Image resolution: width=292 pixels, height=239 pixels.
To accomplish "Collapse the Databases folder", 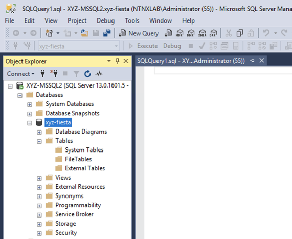I will pyautogui.click(x=20, y=96).
